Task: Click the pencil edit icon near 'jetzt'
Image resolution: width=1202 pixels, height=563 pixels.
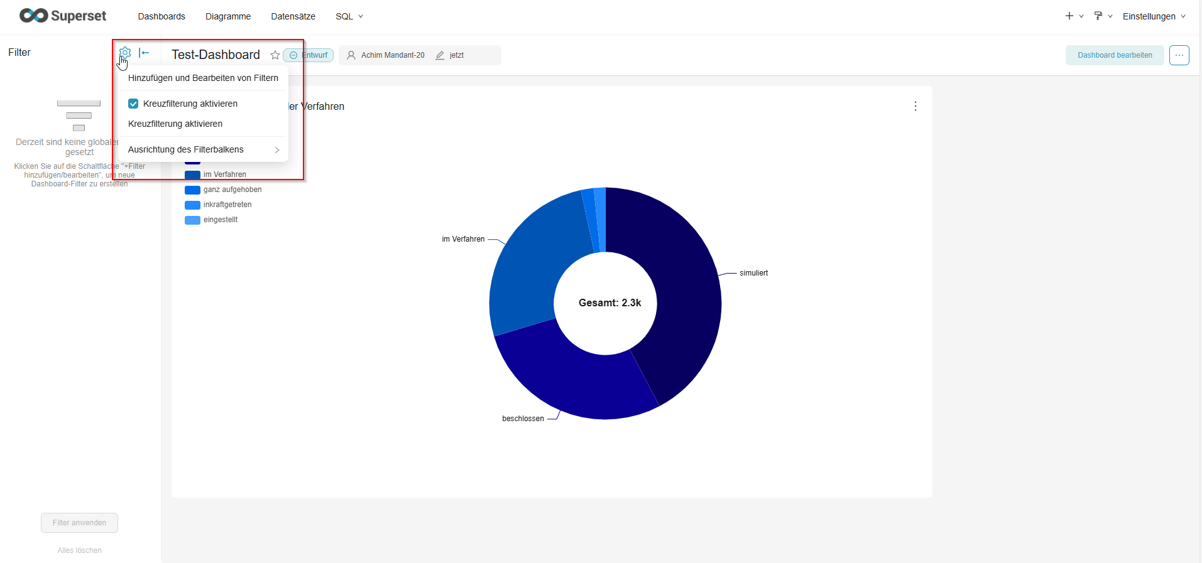Action: tap(440, 55)
